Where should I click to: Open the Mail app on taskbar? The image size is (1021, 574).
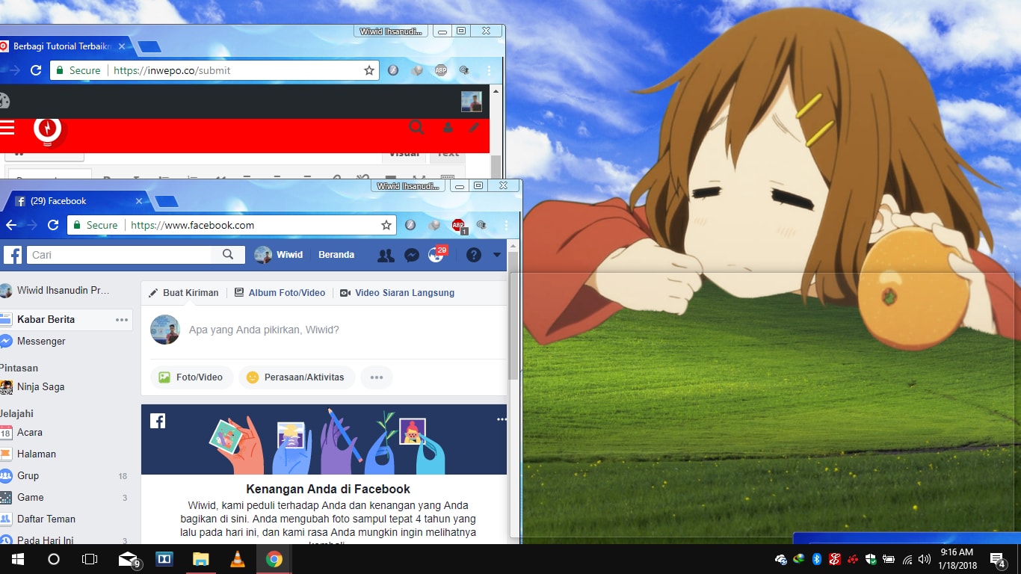[x=129, y=559]
